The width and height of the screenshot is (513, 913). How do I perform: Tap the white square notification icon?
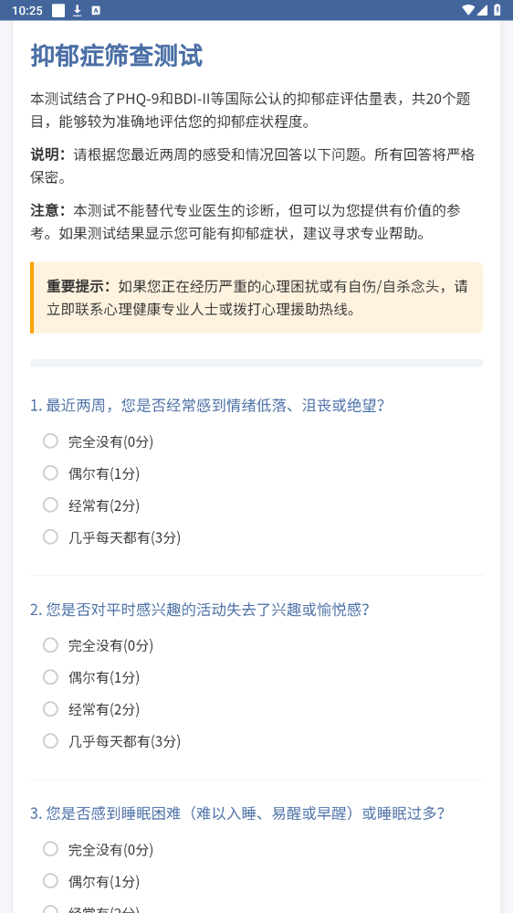tap(58, 10)
